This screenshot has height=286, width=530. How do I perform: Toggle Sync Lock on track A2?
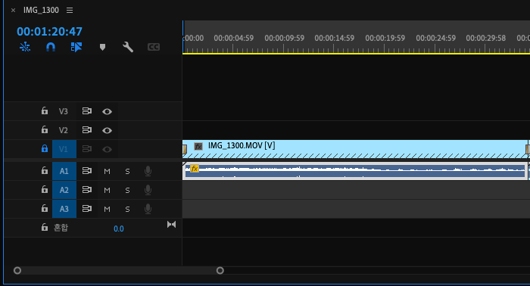(x=87, y=190)
